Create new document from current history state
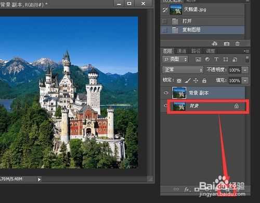 [x=215, y=44]
